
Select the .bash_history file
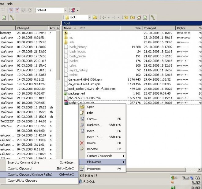point(77,47)
